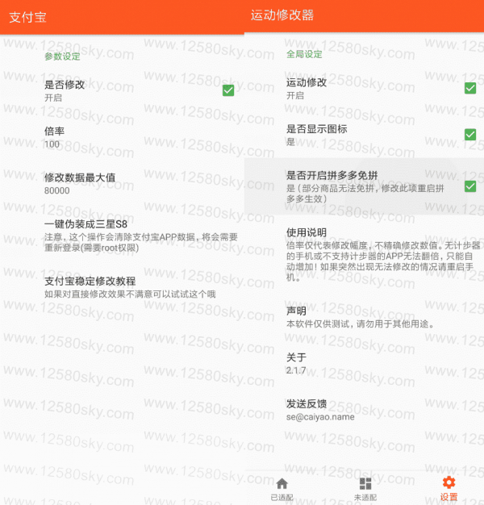Toggle the 是否显示图标 checkbox
The width and height of the screenshot is (484, 505).
click(470, 134)
